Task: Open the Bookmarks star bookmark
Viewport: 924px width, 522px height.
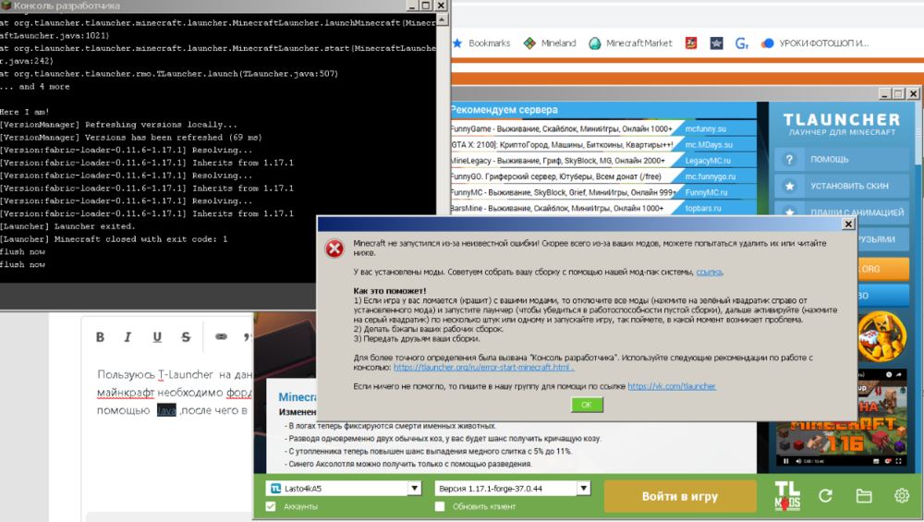Action: point(482,43)
